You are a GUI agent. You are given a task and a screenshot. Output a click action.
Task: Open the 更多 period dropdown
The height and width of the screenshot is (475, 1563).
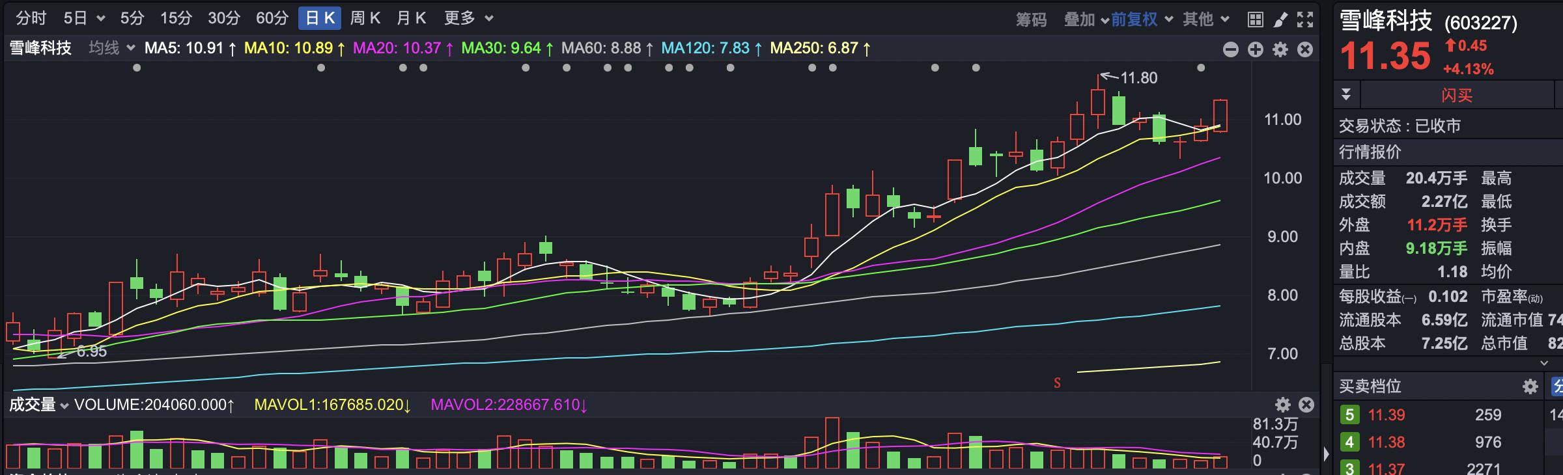pos(468,18)
